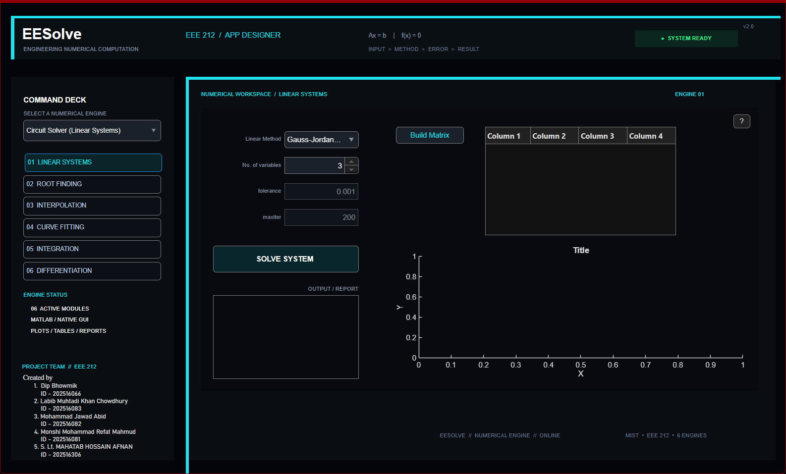Switch to 02 Root Finding module

tap(92, 184)
